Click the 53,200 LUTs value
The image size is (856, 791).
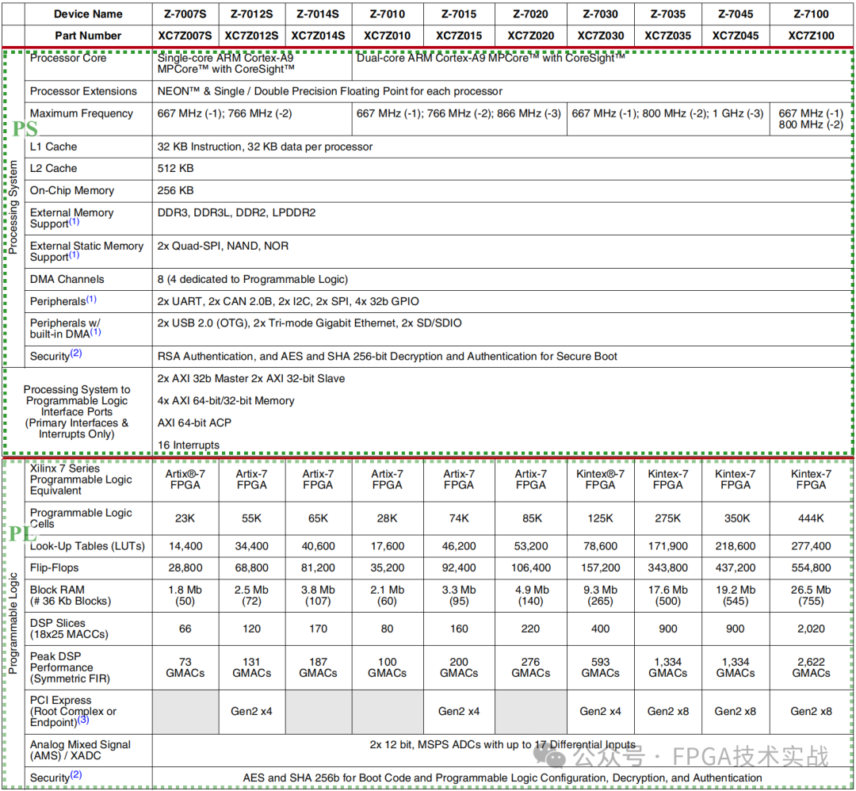pyautogui.click(x=530, y=546)
